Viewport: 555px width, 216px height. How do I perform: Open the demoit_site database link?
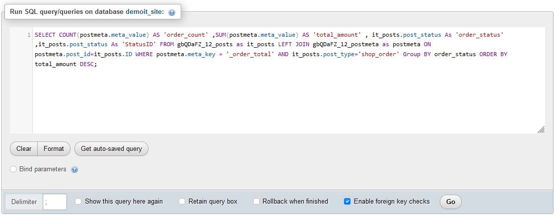click(x=144, y=12)
